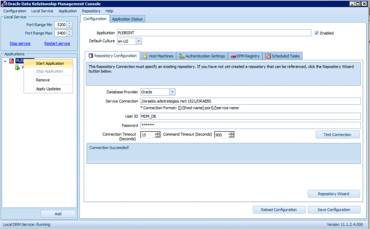Increase the Command Timeout spinner value
The image size is (370, 229).
(231, 133)
